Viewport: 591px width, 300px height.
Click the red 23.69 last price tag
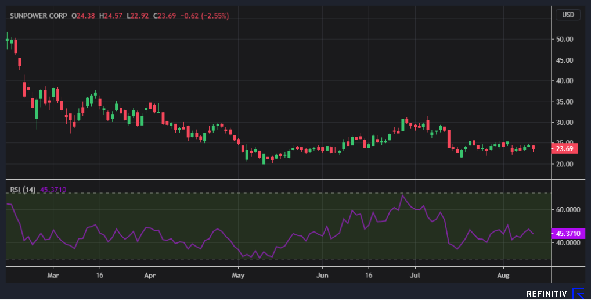(564, 149)
